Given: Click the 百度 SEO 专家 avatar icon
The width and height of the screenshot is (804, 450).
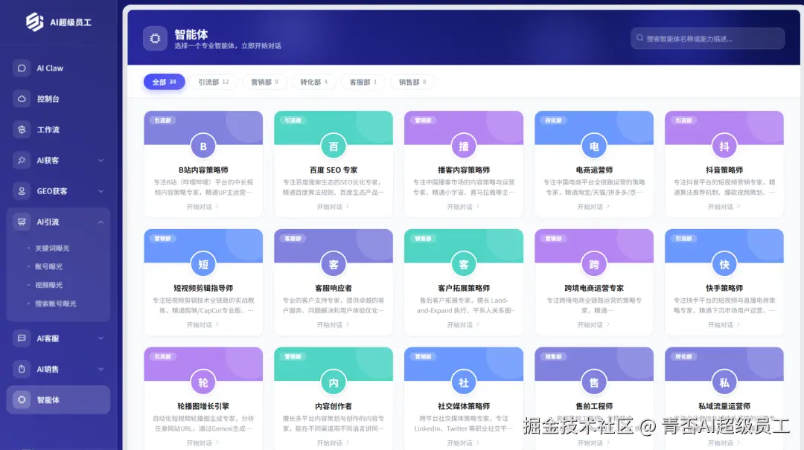Looking at the screenshot, I should coord(334,146).
